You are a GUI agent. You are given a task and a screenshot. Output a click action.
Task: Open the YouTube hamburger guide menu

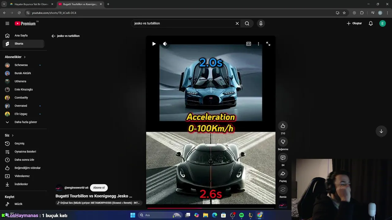point(7,24)
